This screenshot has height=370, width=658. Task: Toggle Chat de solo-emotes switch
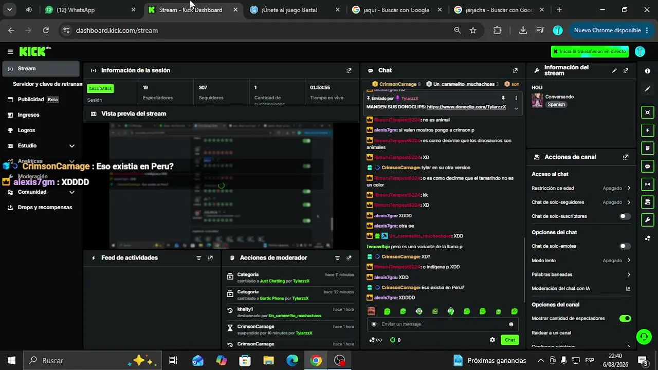pyautogui.click(x=625, y=246)
